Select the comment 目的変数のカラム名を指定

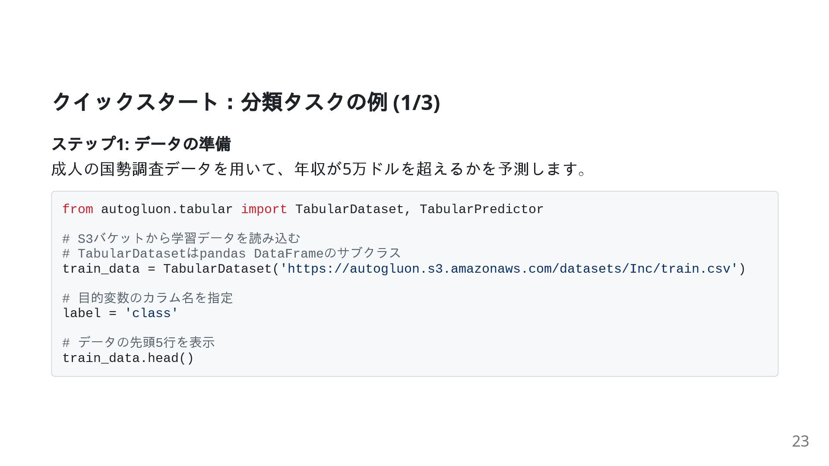coord(148,298)
